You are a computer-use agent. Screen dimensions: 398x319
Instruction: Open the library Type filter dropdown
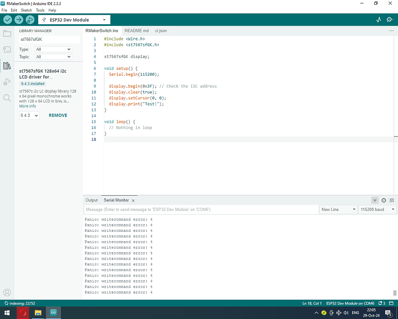(53, 49)
